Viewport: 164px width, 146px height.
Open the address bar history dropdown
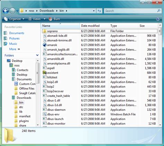(x=94, y=11)
